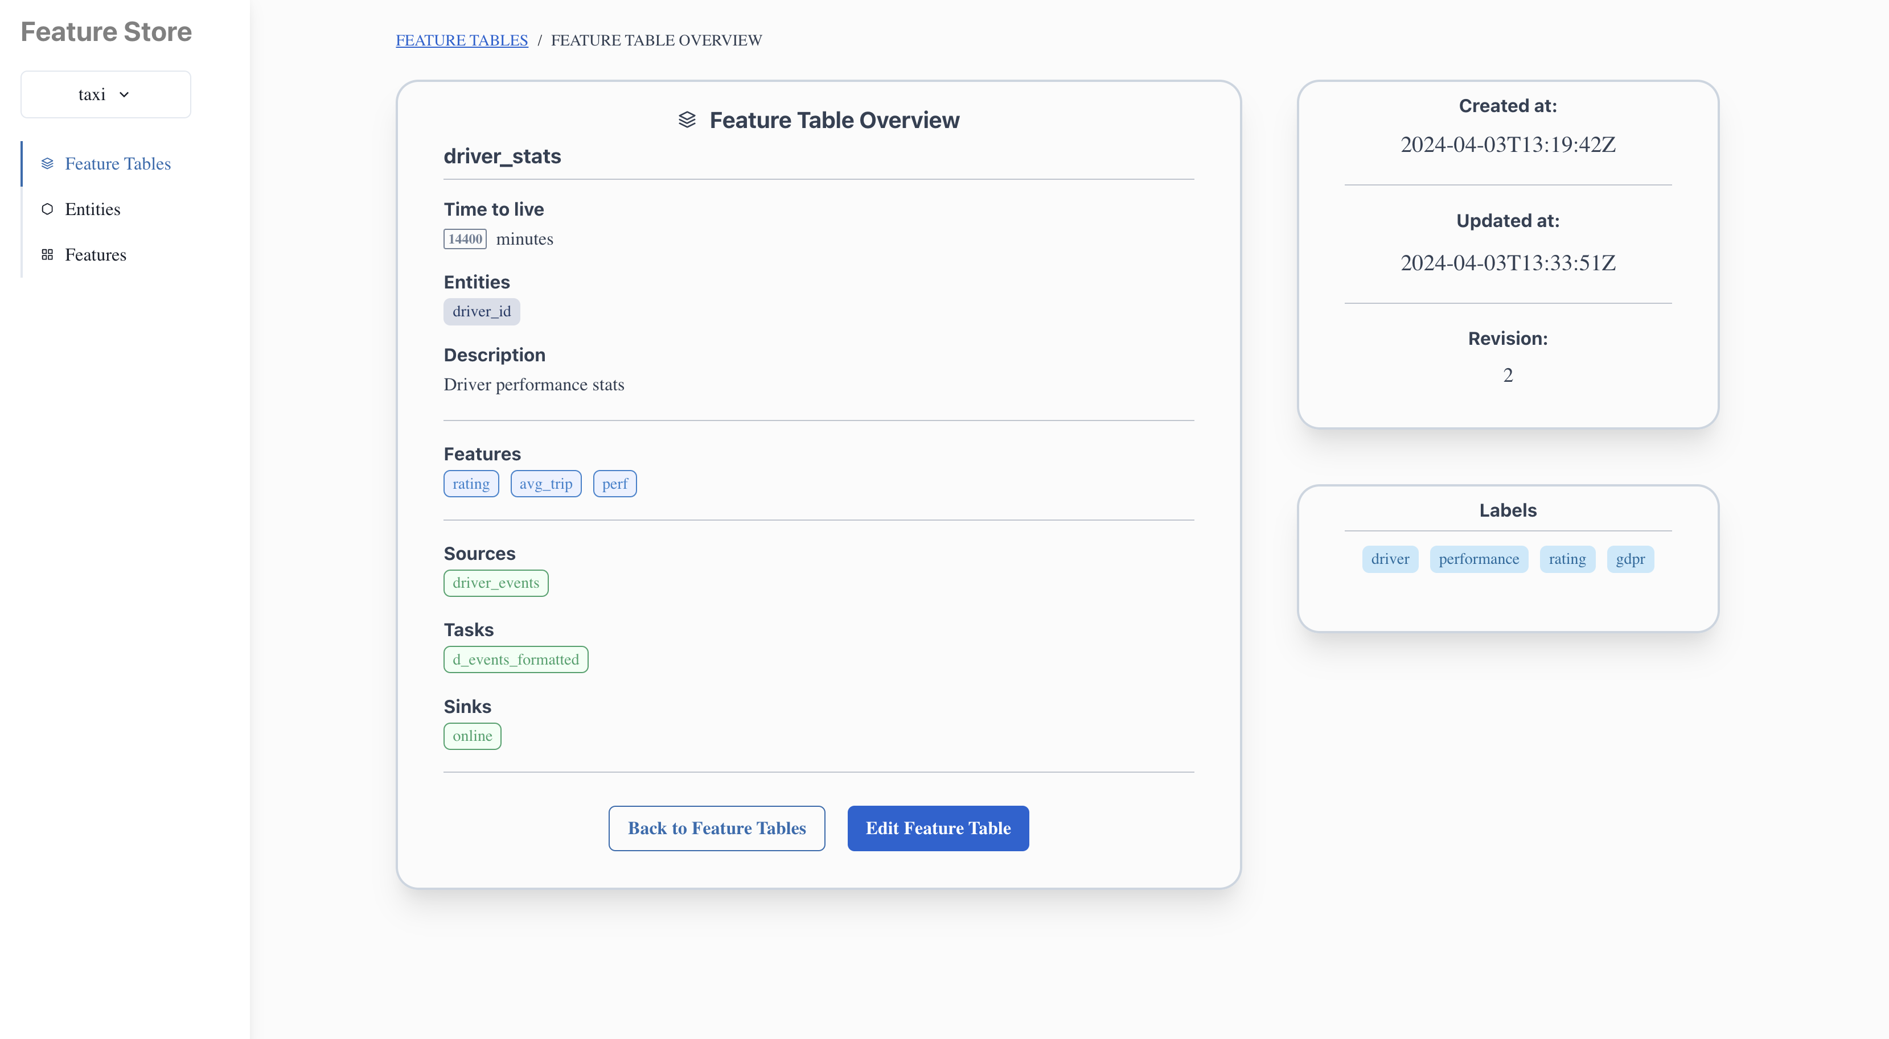Go to the Features sidebar menu item
This screenshot has height=1039, width=1889.
pos(95,254)
